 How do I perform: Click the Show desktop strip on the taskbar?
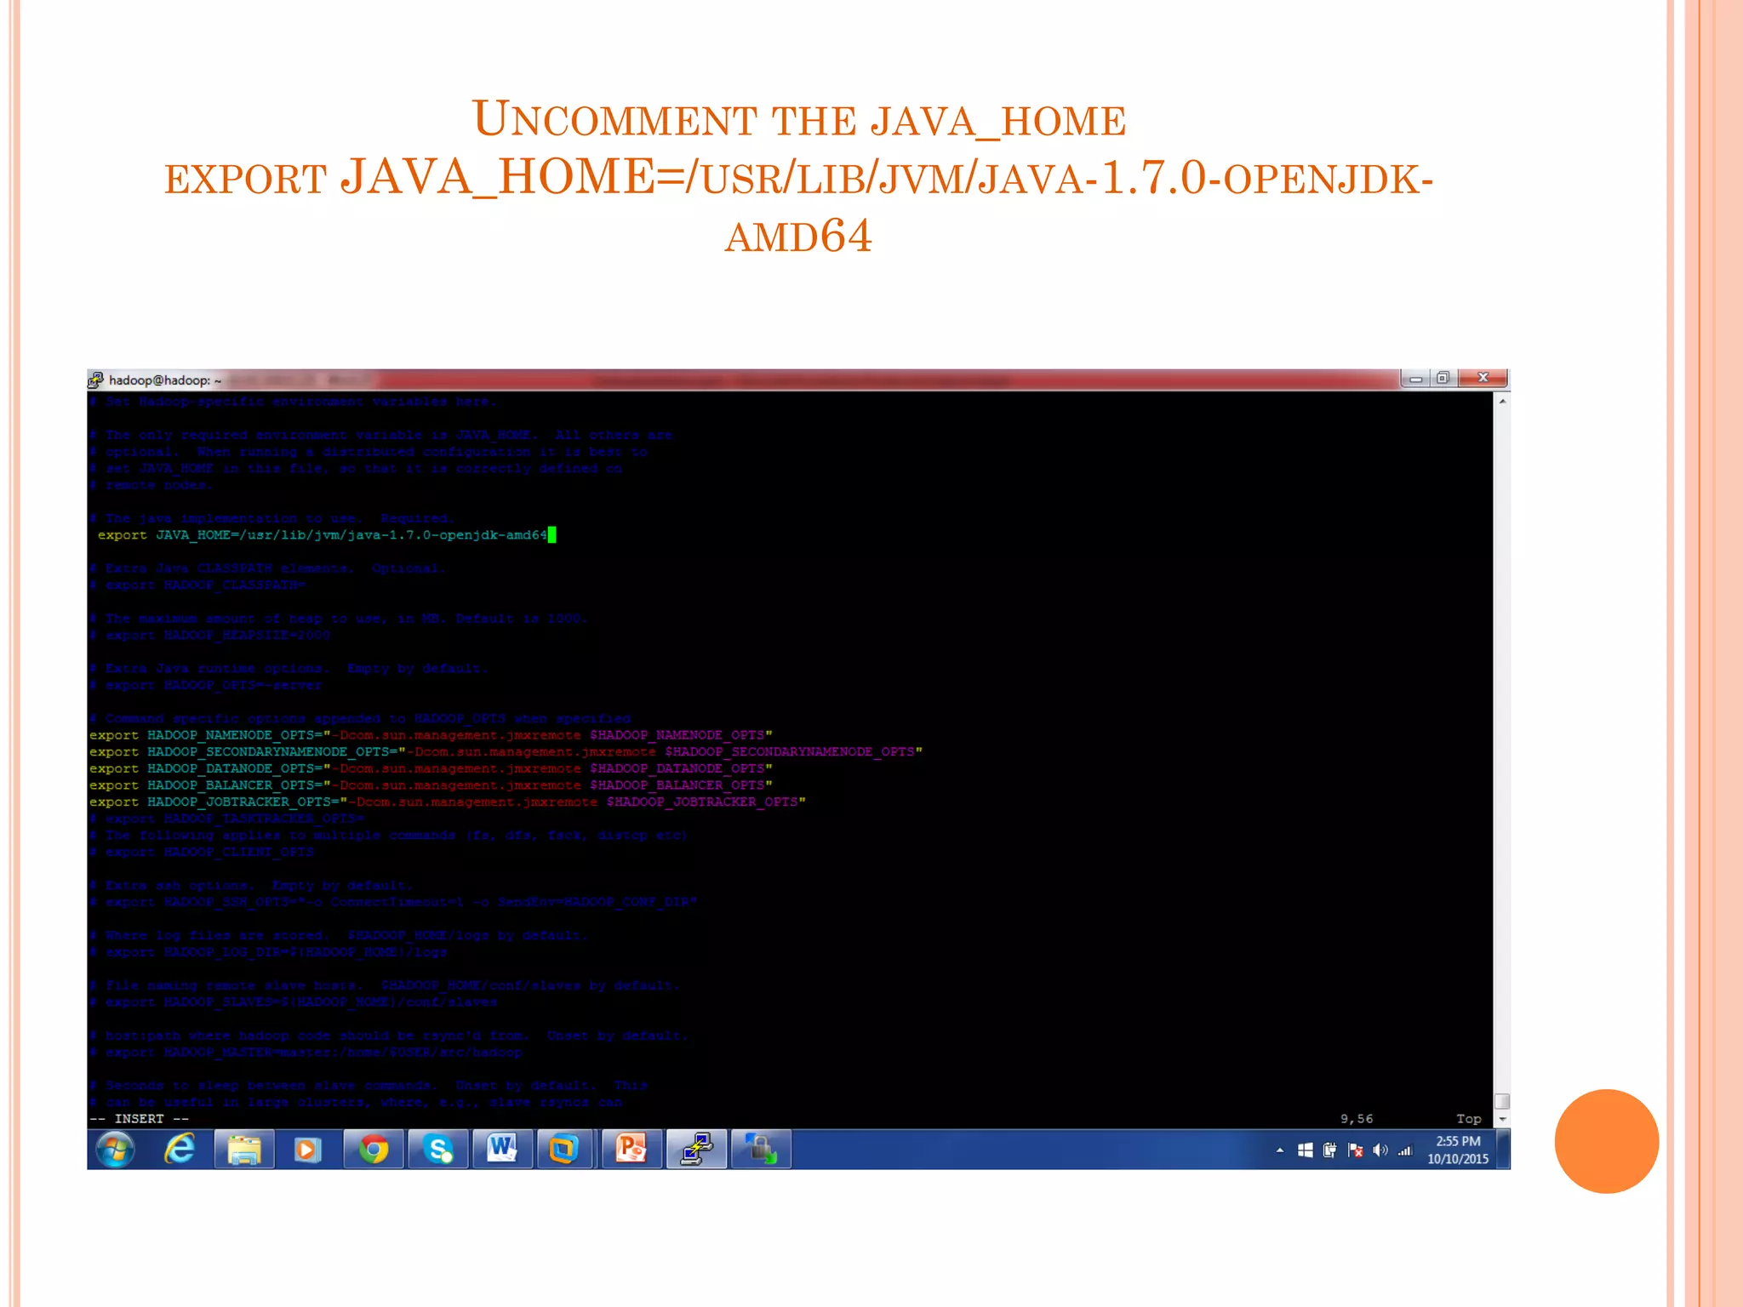point(1504,1150)
